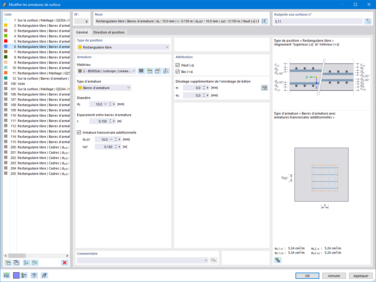Click the ds,90° value field 10.0
This screenshot has width=376, height=282.
102,139
